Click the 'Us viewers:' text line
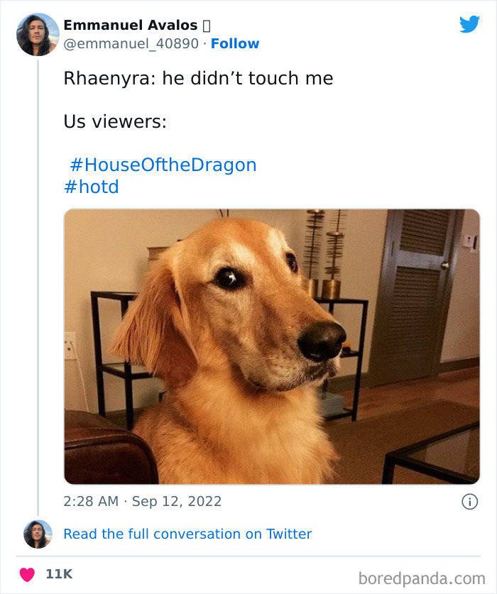Screen dimensions: 497x594 tap(115, 121)
